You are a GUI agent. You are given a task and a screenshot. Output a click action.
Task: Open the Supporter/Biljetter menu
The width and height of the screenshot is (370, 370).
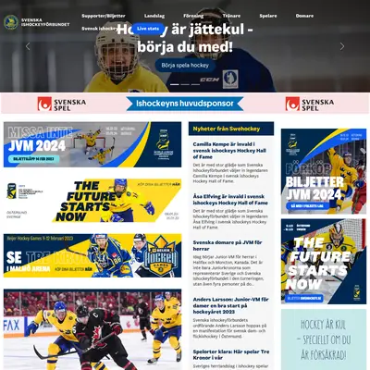[104, 16]
